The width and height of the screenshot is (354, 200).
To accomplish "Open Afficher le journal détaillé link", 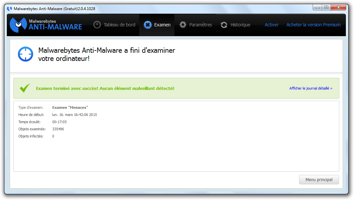I will click(x=311, y=88).
